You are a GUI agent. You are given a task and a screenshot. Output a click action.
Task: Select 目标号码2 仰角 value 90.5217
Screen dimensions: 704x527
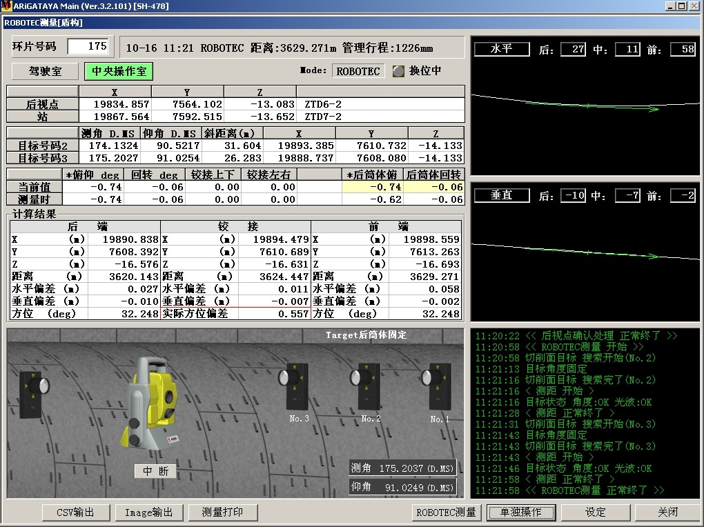pyautogui.click(x=171, y=146)
